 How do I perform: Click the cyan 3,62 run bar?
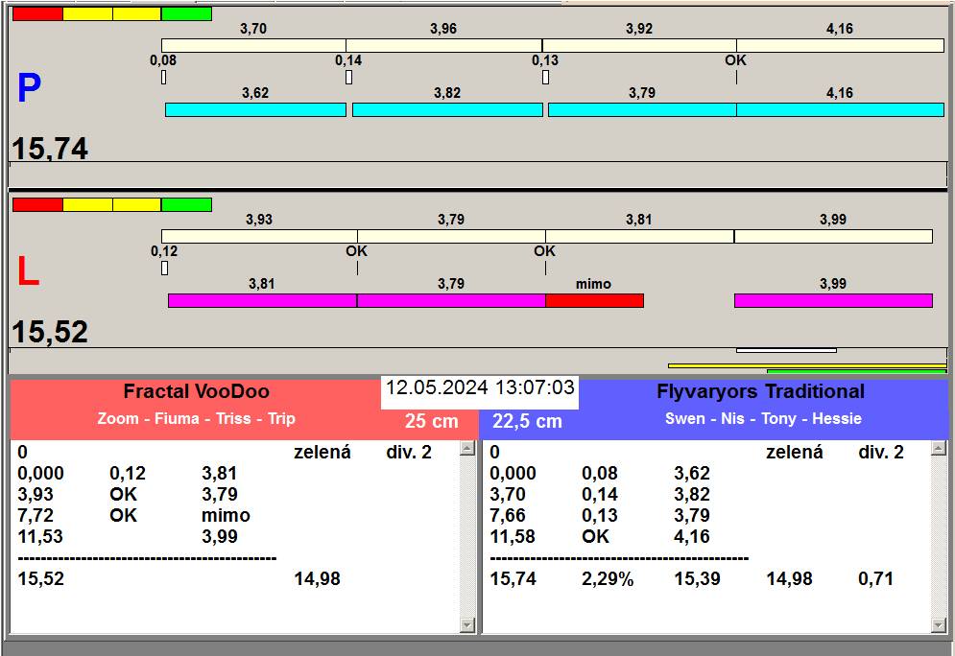(x=255, y=110)
